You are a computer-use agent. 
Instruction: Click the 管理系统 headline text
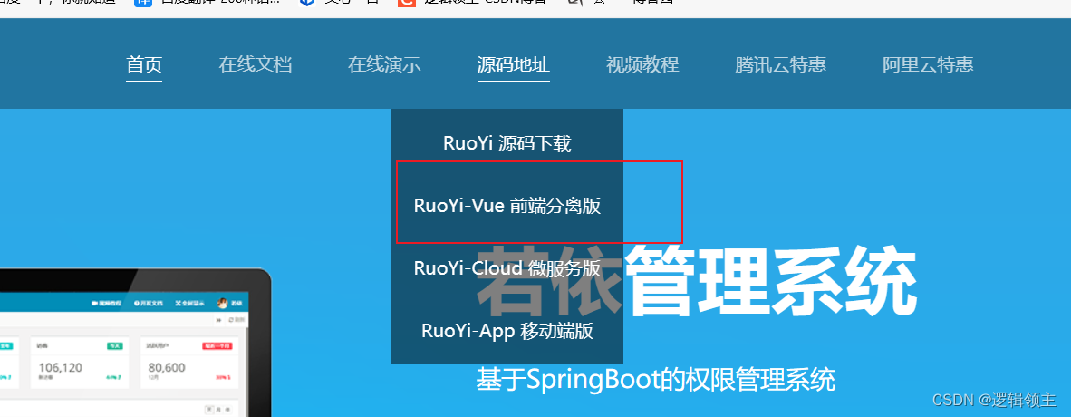tap(770, 280)
